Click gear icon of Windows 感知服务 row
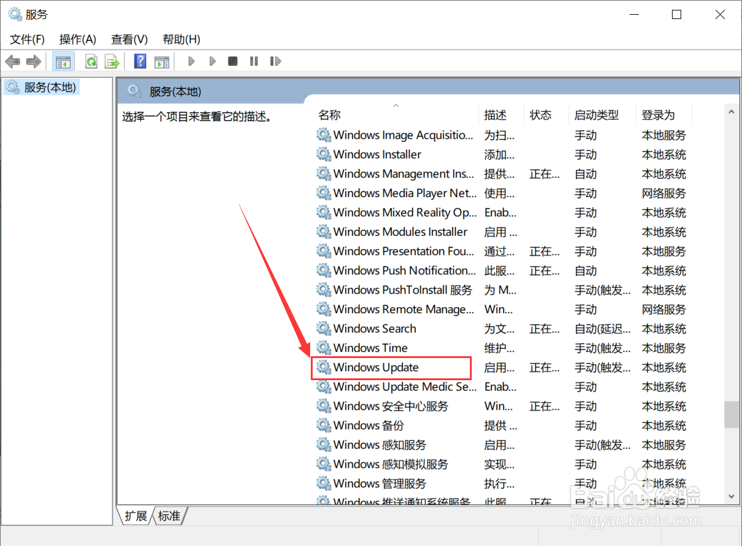 click(x=324, y=445)
